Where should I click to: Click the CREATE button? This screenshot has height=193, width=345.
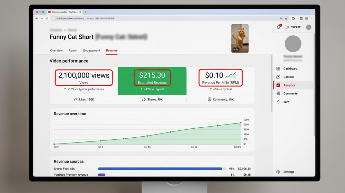point(293,27)
